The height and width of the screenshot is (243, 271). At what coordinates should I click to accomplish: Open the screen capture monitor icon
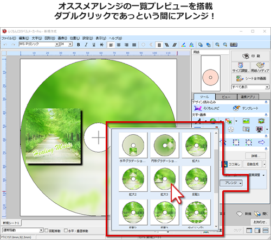[259, 129]
